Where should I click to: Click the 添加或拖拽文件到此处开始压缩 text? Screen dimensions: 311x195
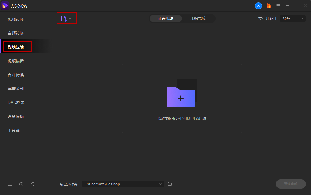pyautogui.click(x=182, y=118)
